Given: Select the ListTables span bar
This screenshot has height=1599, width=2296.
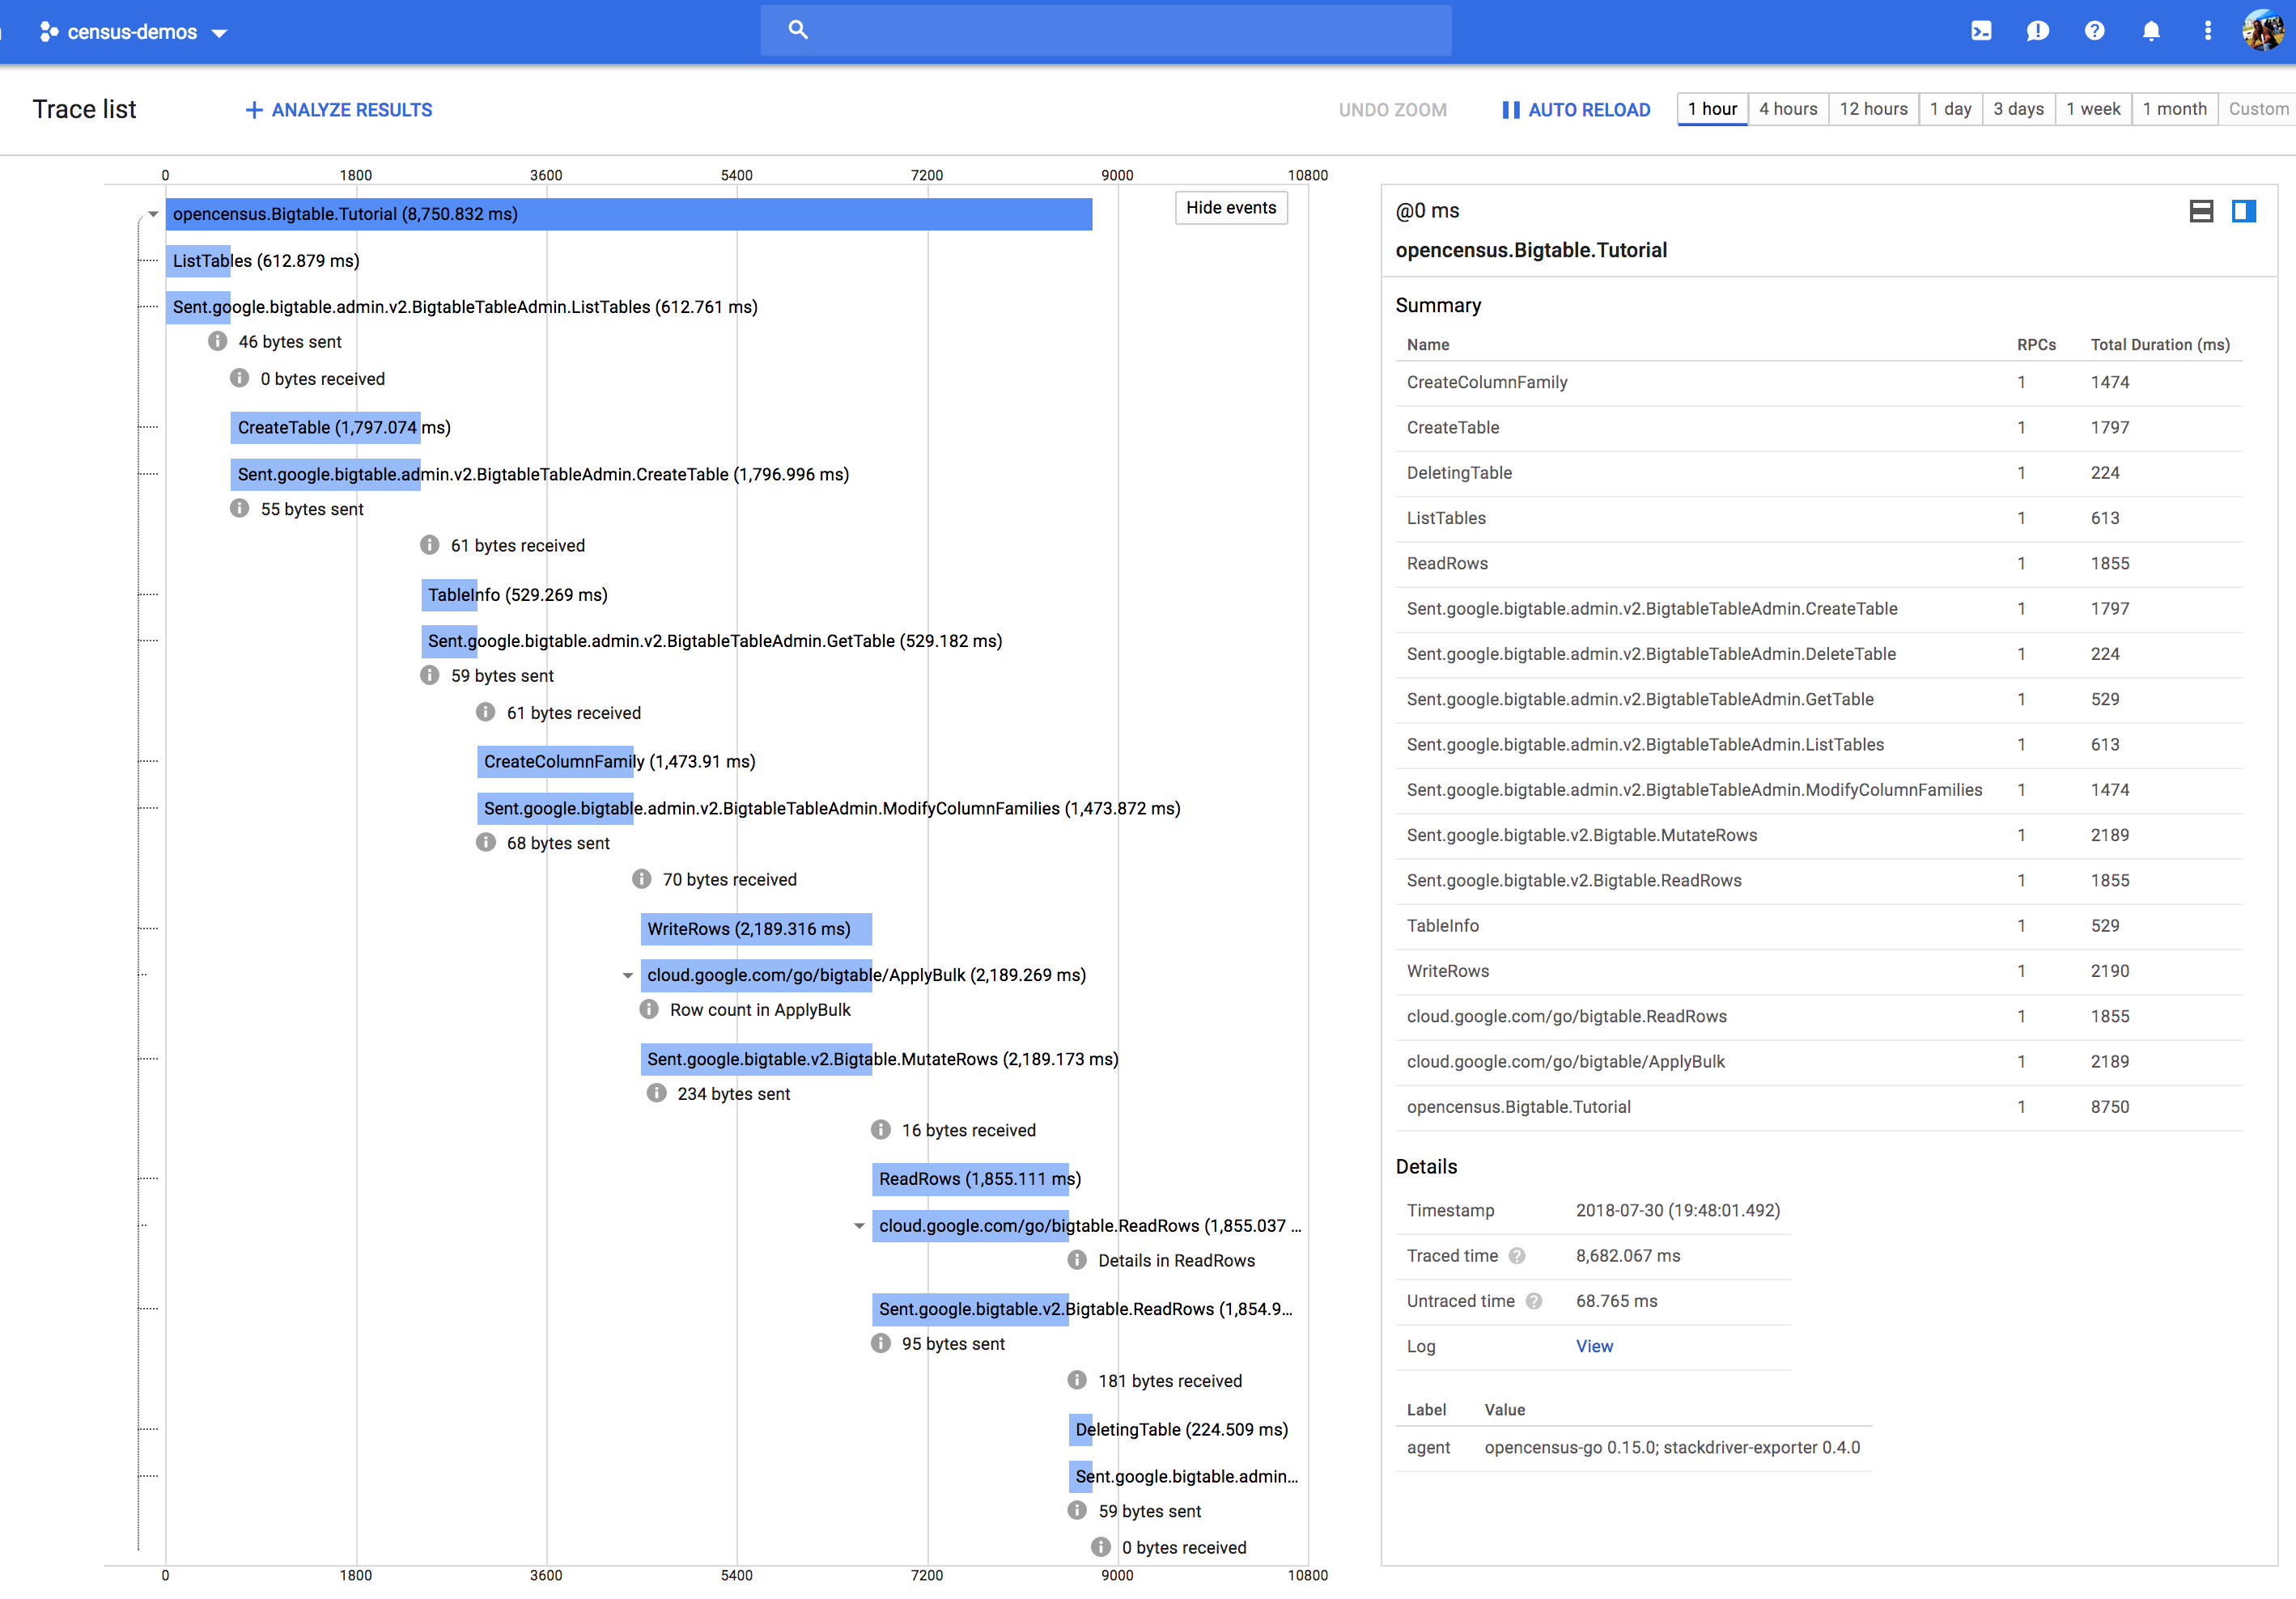Looking at the screenshot, I should 198,260.
